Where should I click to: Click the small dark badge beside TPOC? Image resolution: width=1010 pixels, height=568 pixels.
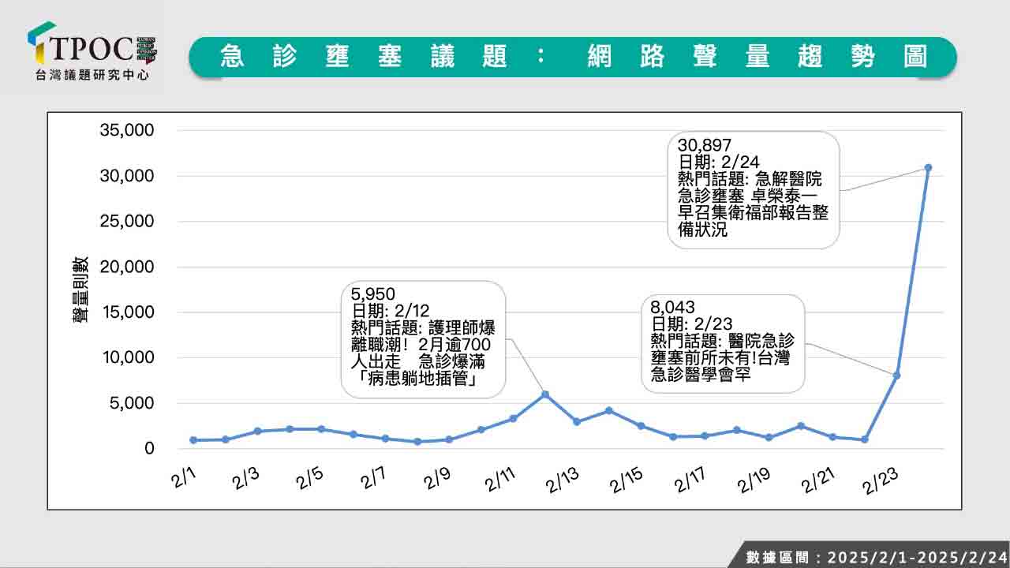pos(147,49)
